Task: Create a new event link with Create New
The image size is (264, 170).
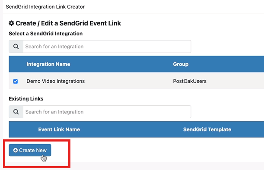Action: tap(30, 150)
